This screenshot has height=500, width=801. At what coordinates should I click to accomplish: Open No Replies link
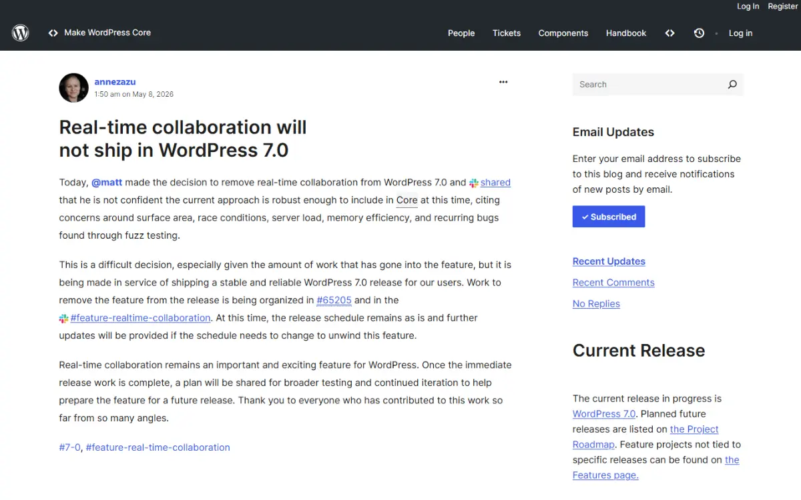pos(596,304)
